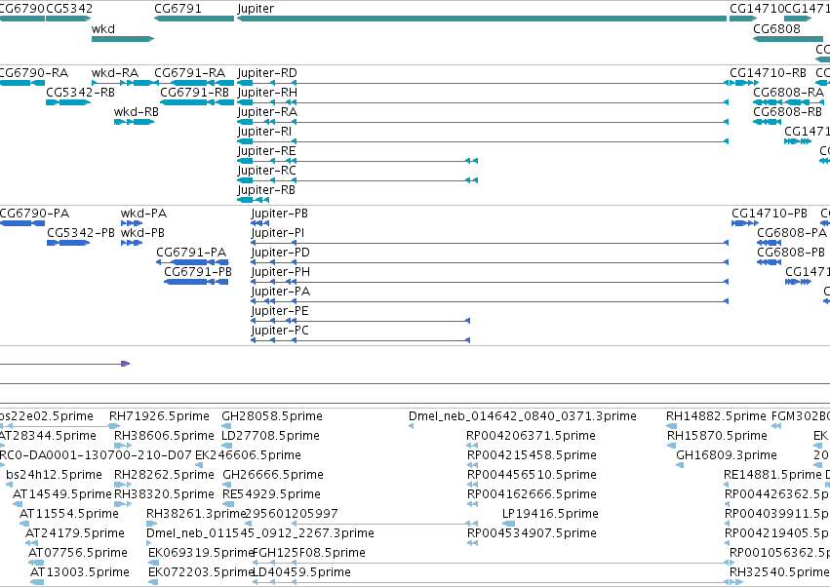Open the bs24h12.5prime EST label

[54, 475]
